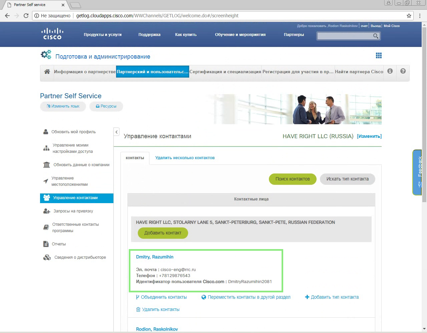Select Управление местоположениями in sidebar
Screen dimensions: 427x333
click(x=70, y=181)
